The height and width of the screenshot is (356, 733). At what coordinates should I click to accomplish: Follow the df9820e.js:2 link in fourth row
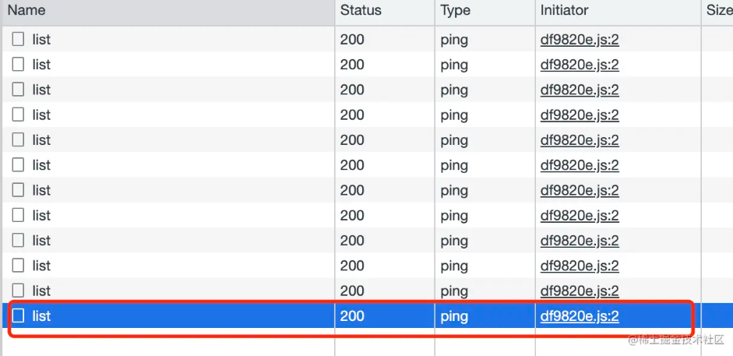[x=580, y=115]
